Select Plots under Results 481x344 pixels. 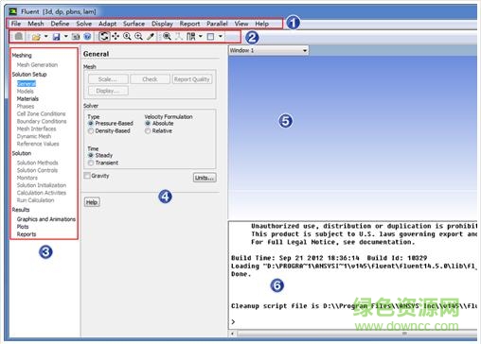point(23,227)
